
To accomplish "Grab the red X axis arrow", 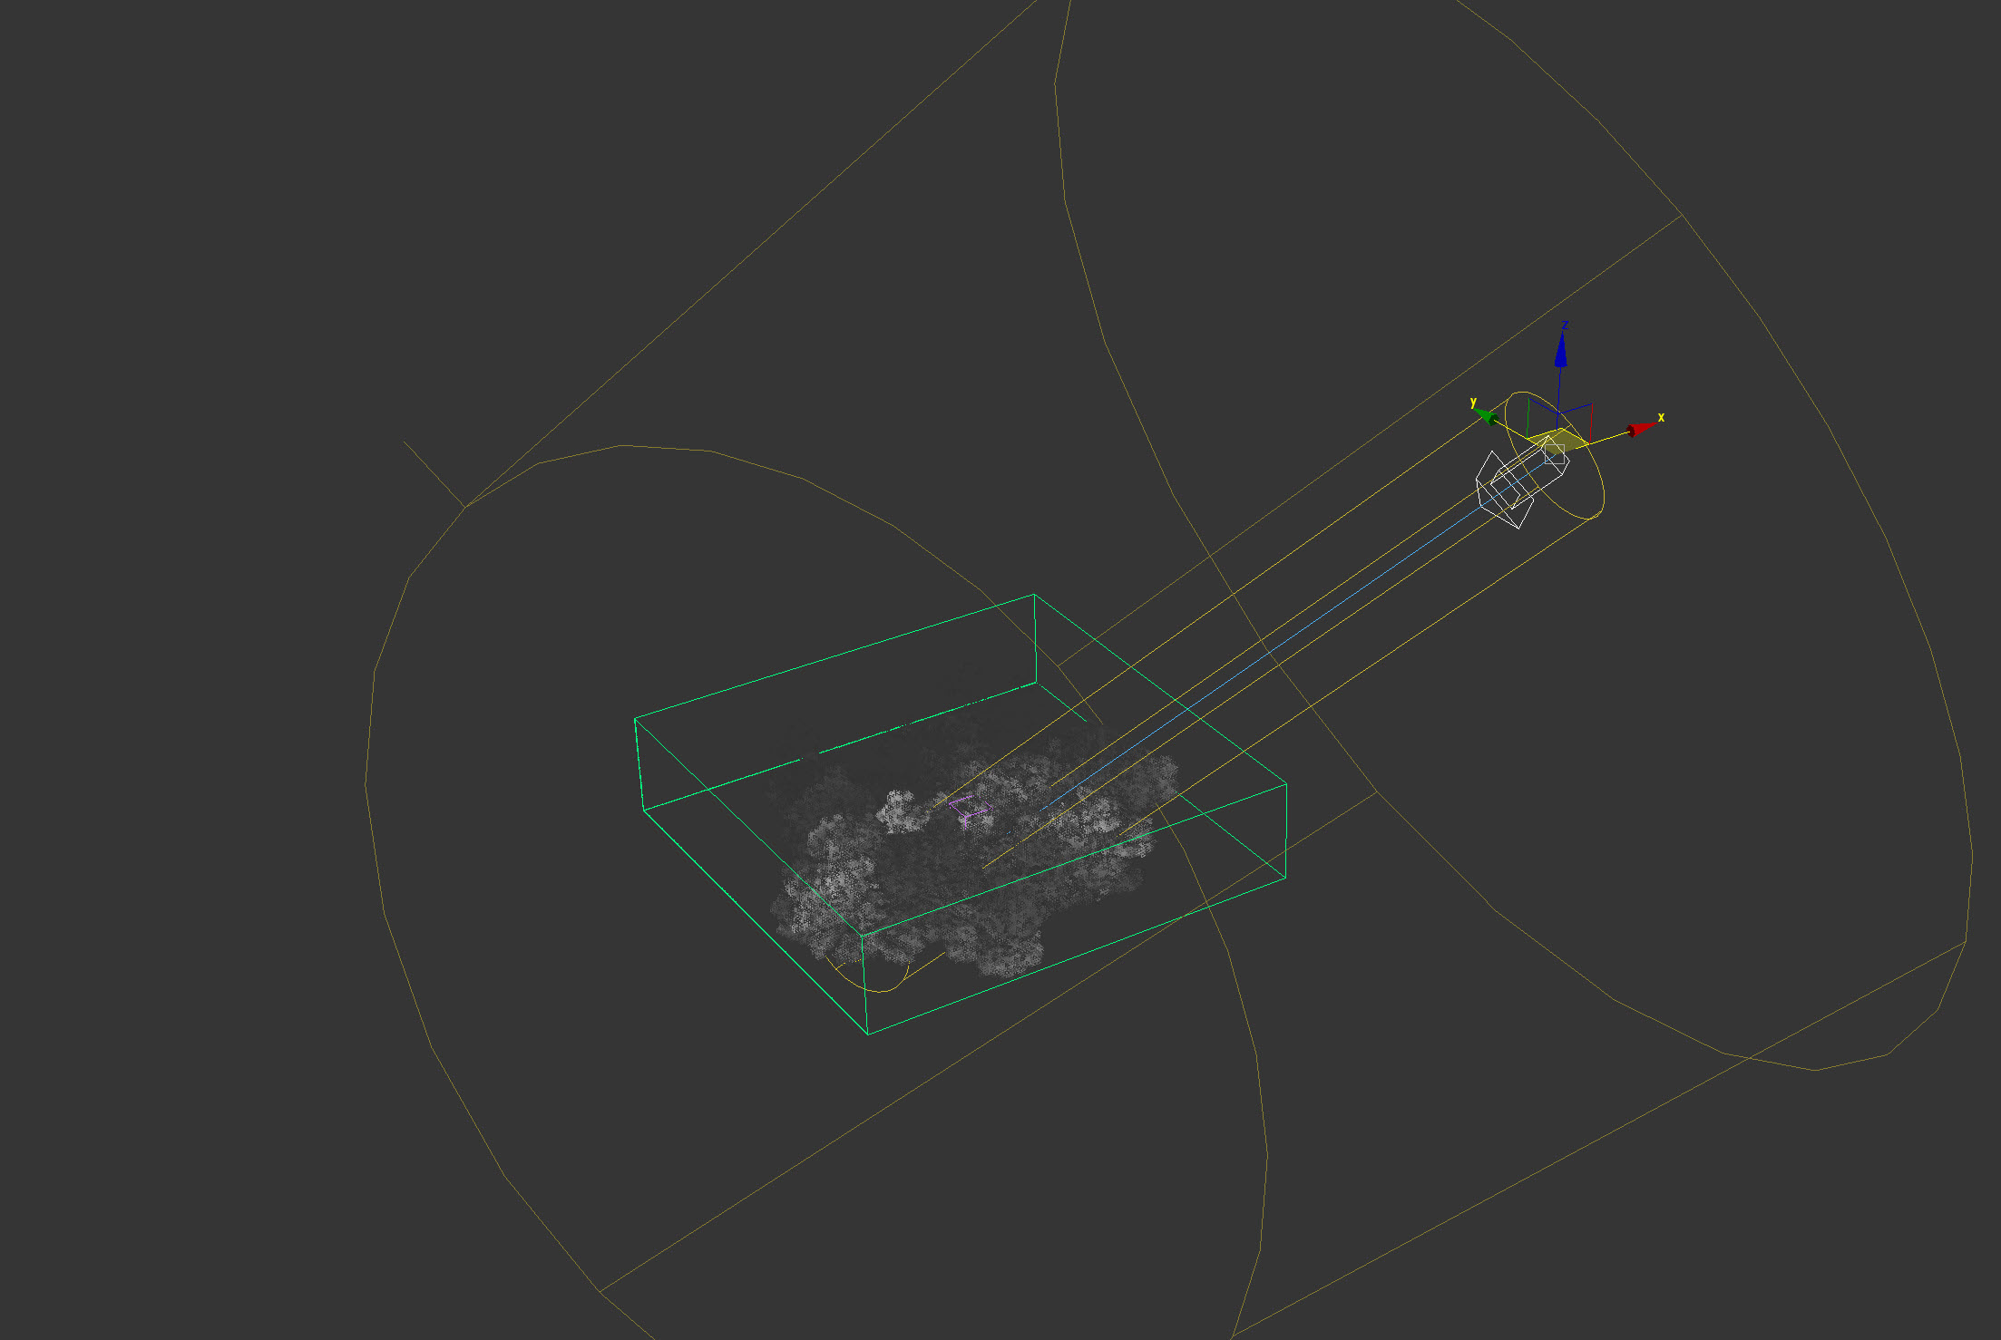I will (1640, 429).
